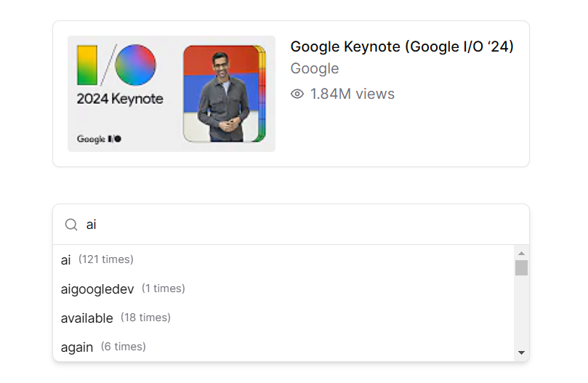Select the "again" suggestion

pyautogui.click(x=77, y=347)
